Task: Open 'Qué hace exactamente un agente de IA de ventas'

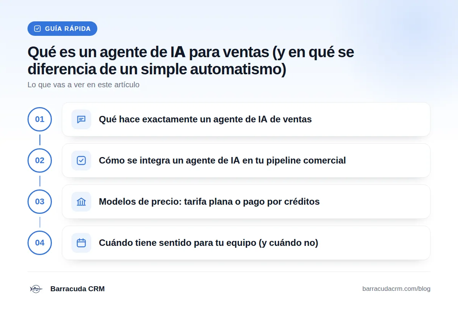Action: (x=246, y=119)
